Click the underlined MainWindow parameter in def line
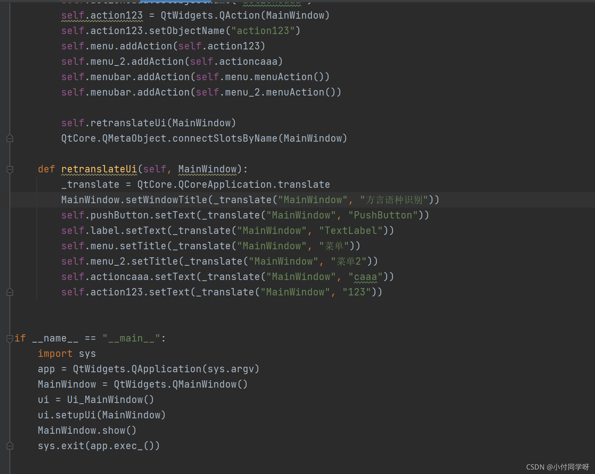This screenshot has height=474, width=595. [207, 169]
